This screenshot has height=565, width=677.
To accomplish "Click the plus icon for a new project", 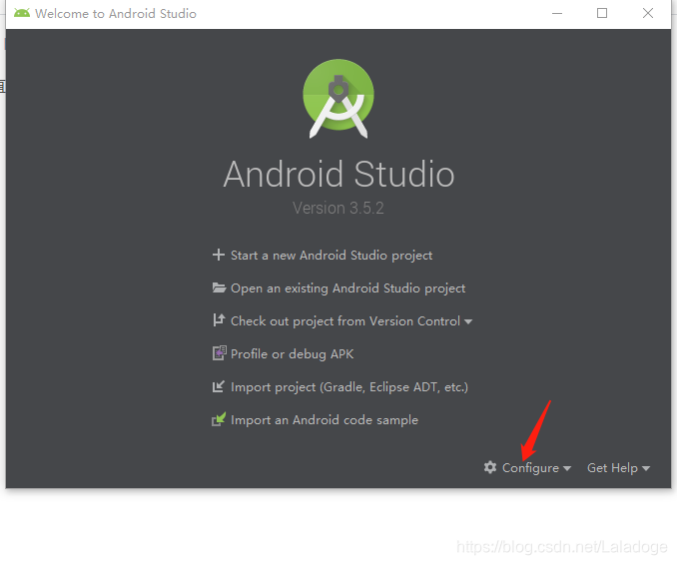I will tap(219, 255).
